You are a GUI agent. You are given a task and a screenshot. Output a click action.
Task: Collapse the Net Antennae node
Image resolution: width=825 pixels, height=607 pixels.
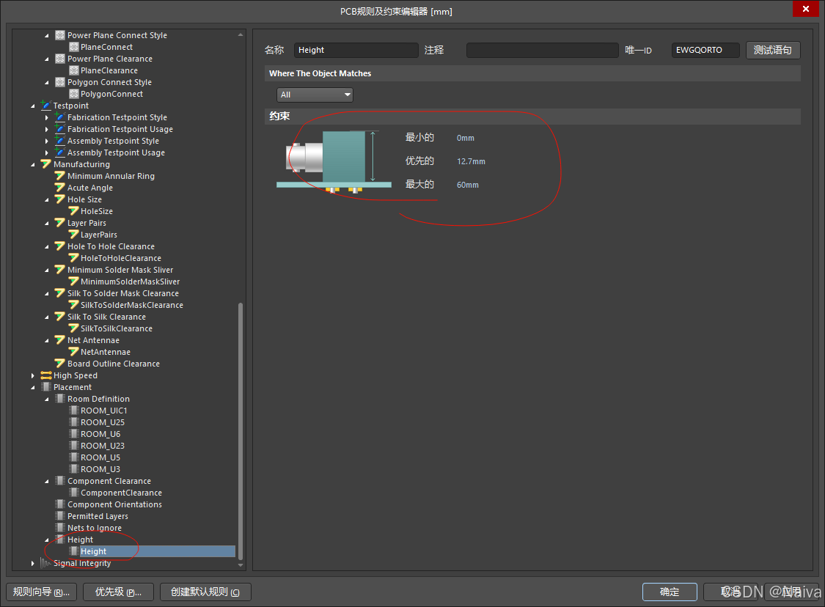[x=46, y=341]
